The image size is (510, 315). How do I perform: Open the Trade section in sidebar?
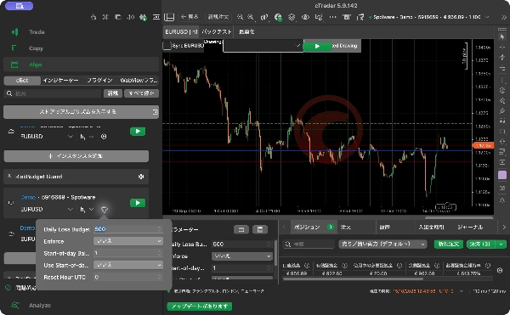pos(37,31)
